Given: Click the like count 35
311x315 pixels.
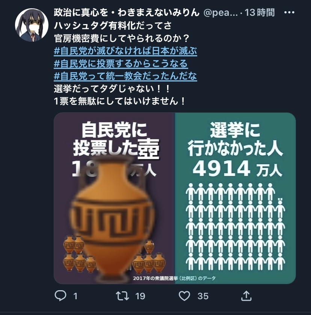Looking at the screenshot, I should (203, 296).
